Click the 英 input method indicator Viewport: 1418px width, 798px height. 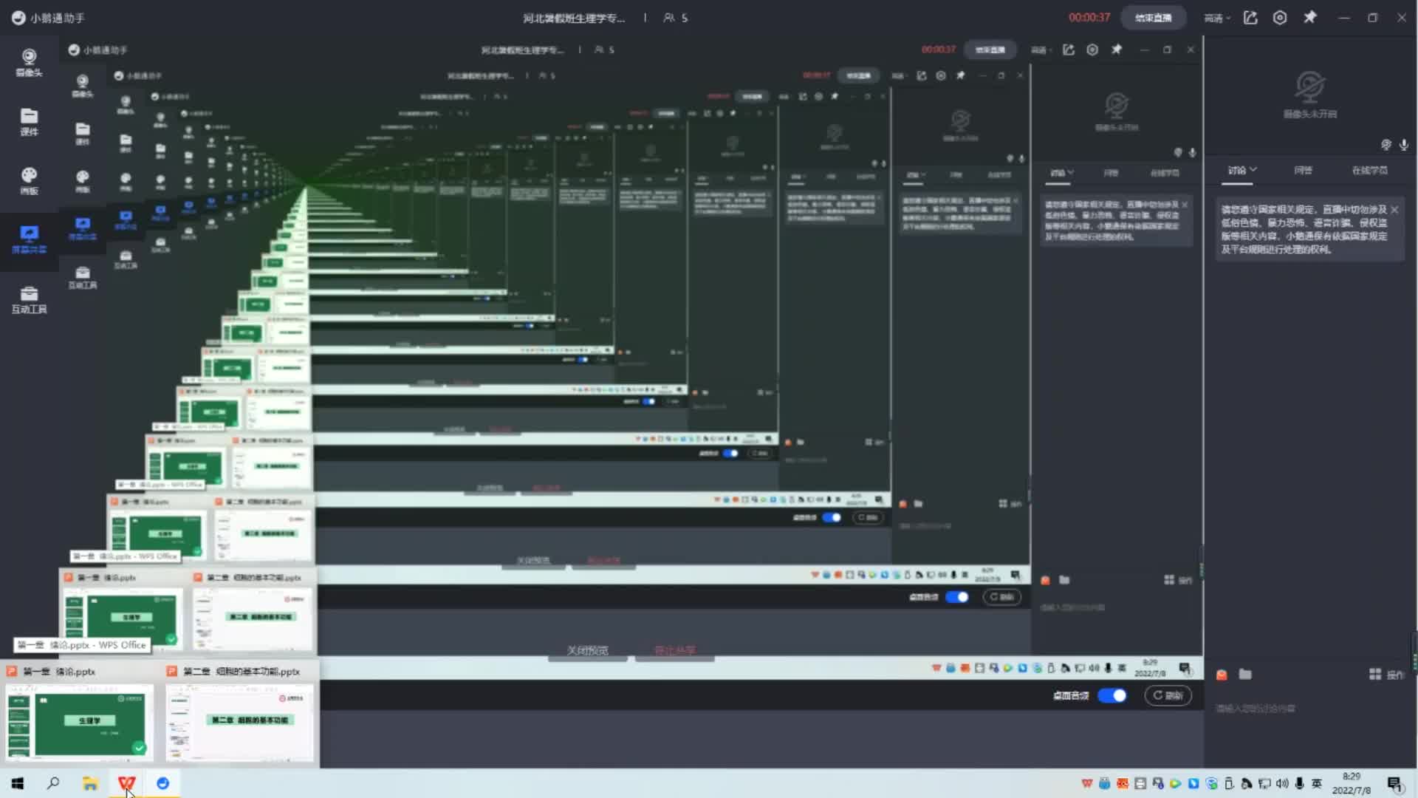pos(1316,783)
